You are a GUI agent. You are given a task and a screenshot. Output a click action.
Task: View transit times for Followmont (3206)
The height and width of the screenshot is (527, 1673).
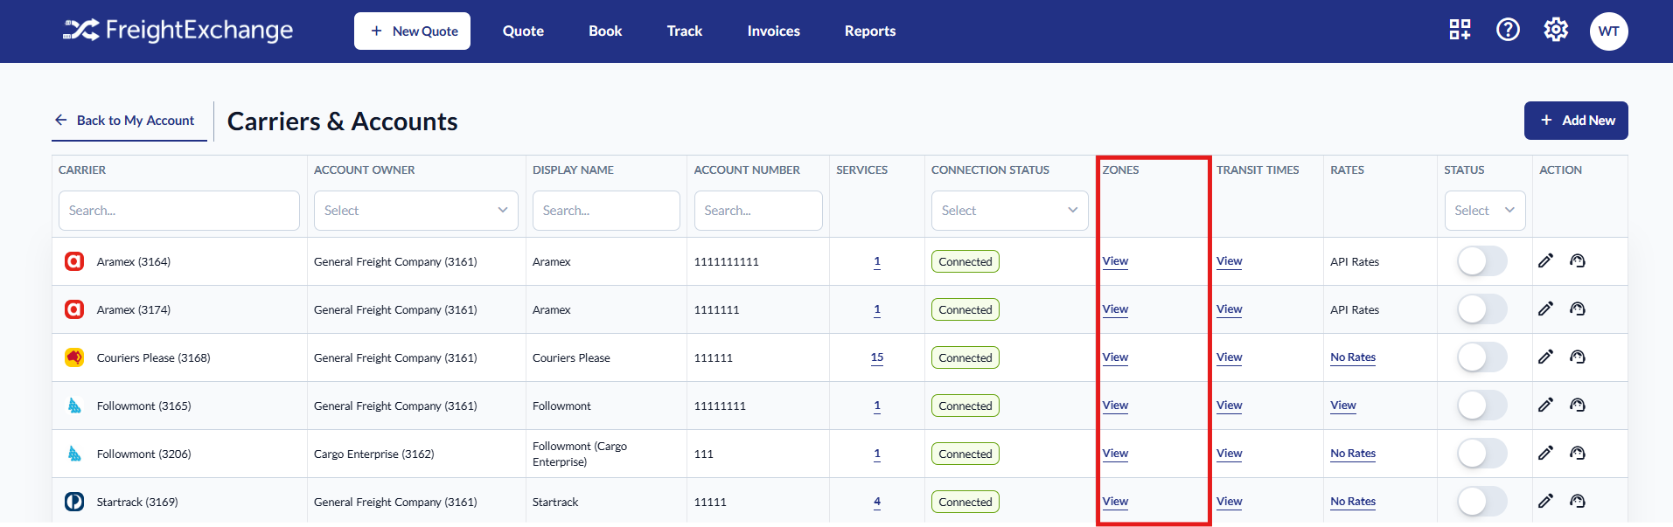point(1229,454)
